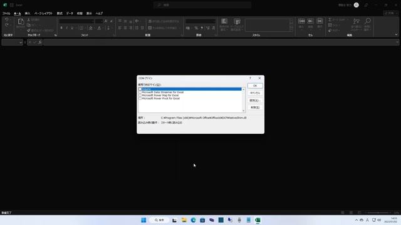The width and height of the screenshot is (401, 225).
Task: Open the Name Box dropdown arrow
Action: click(21, 42)
